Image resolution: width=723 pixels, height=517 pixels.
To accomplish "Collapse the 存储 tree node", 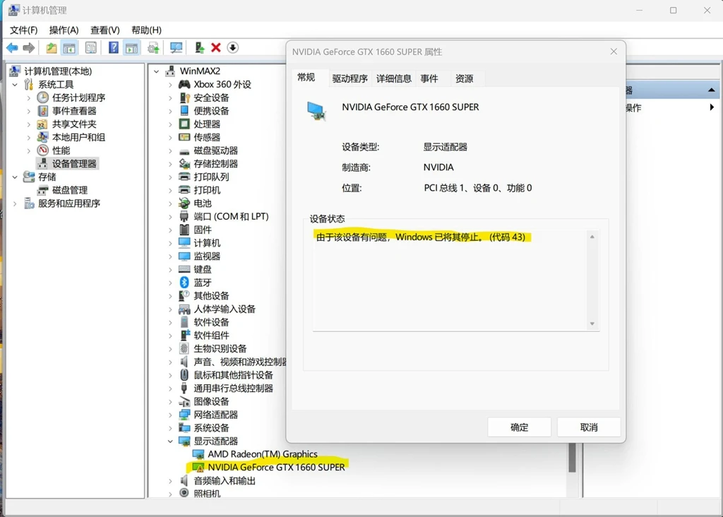I will (x=15, y=177).
